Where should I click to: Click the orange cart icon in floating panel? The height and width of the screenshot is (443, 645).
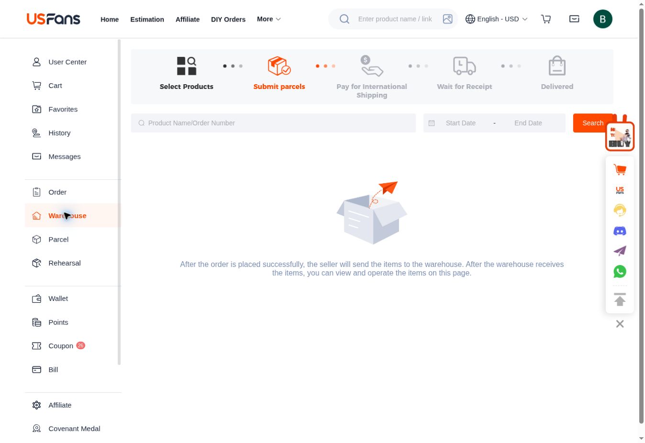(620, 169)
